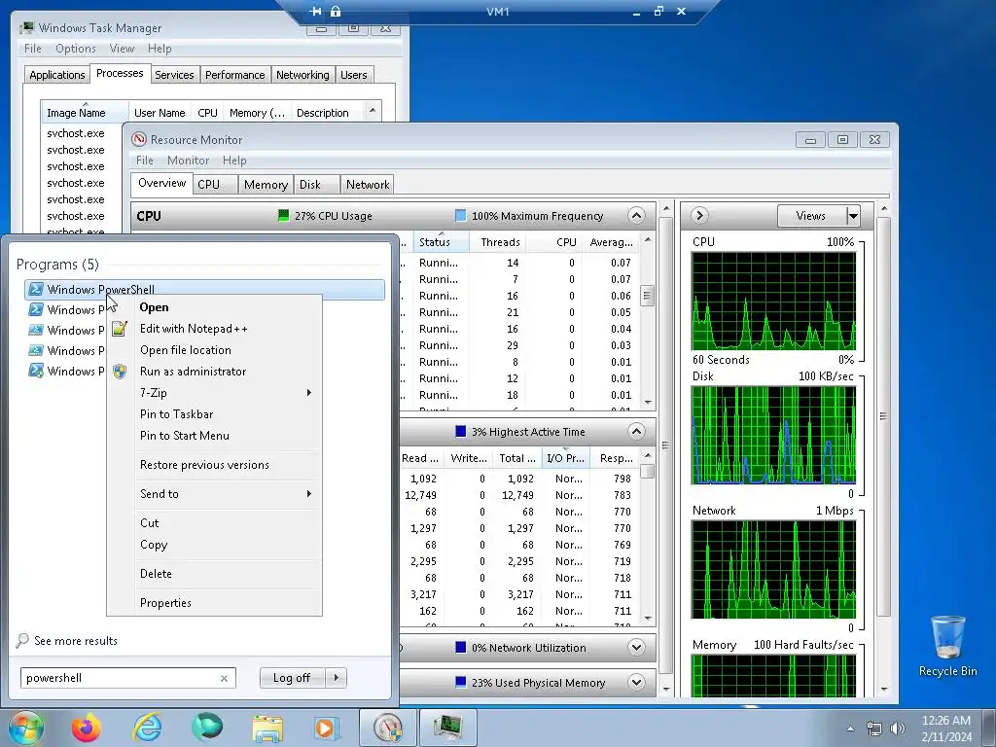
Task: Click the volume speaker tray icon
Action: (x=898, y=729)
